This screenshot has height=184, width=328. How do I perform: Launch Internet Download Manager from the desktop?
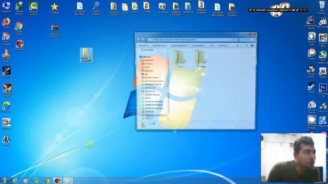[19, 8]
